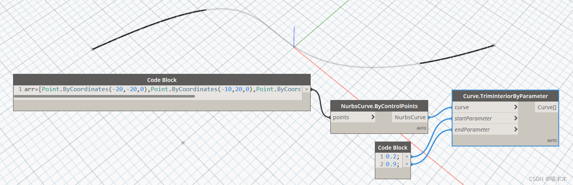Click the horizontal scrollbar in arr code block
The height and width of the screenshot is (185, 573).
104,96
